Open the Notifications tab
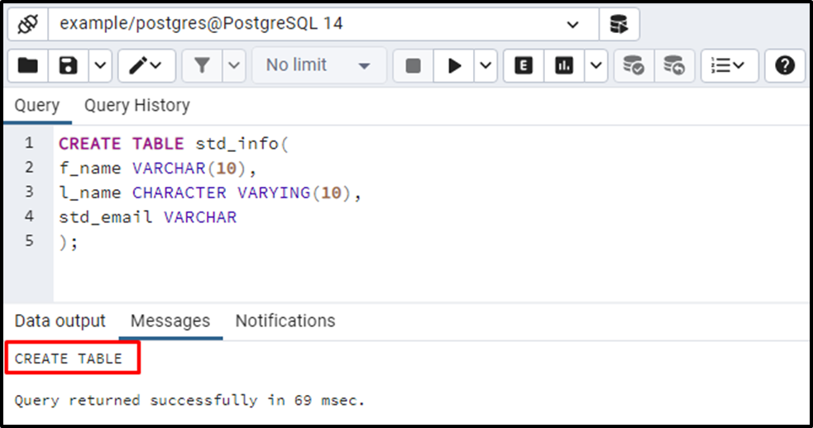Screen dimensions: 813x428 [x=285, y=321]
